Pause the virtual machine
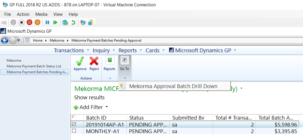 (47, 22)
